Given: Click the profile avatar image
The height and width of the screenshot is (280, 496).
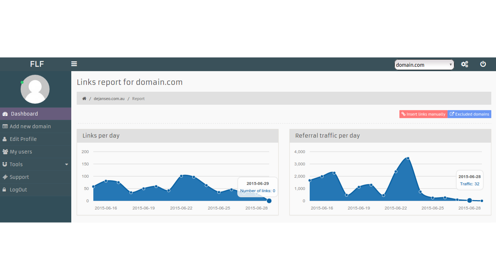Looking at the screenshot, I should 35,89.
